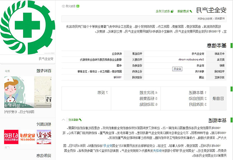Viewport: 233px width, 160px height.
Task: Click the 基本概述 section heading above the paragraphs
Action: [x=217, y=120]
